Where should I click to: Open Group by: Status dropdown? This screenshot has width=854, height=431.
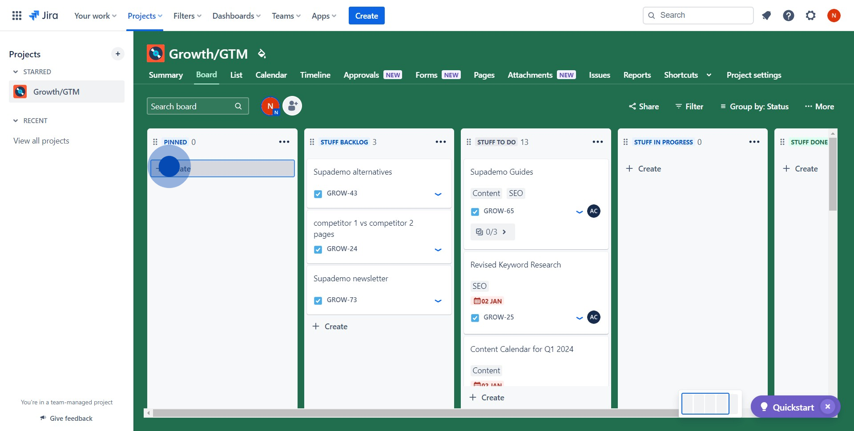[x=754, y=106]
